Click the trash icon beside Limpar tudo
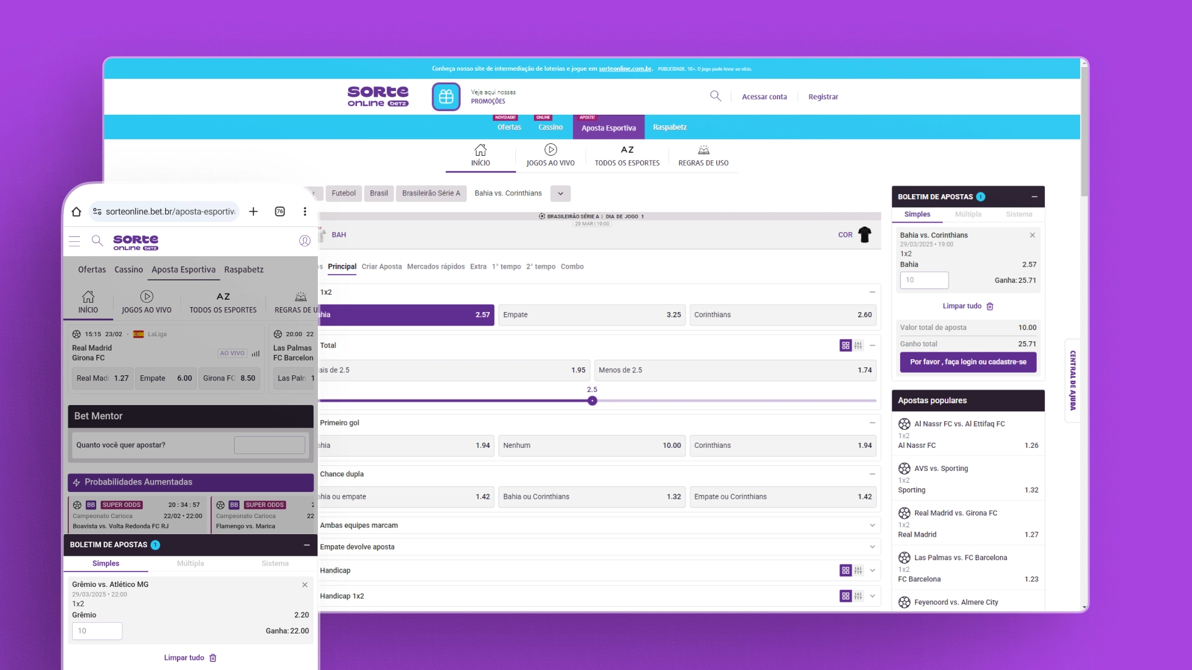The image size is (1192, 670). (x=990, y=306)
